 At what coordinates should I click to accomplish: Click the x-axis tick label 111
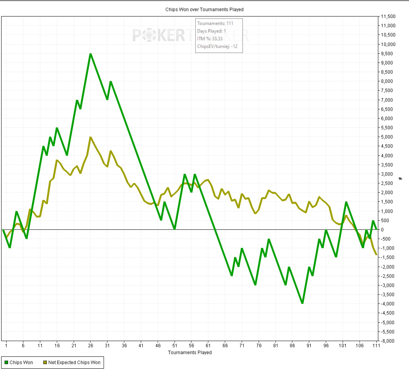click(376, 346)
